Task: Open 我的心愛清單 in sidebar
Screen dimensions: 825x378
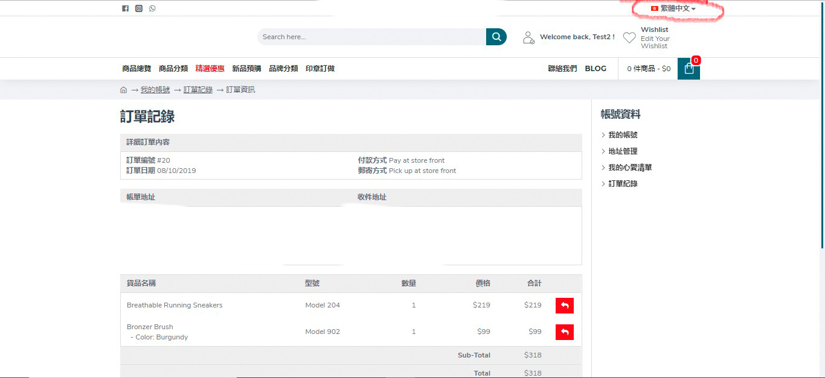Action: click(631, 168)
